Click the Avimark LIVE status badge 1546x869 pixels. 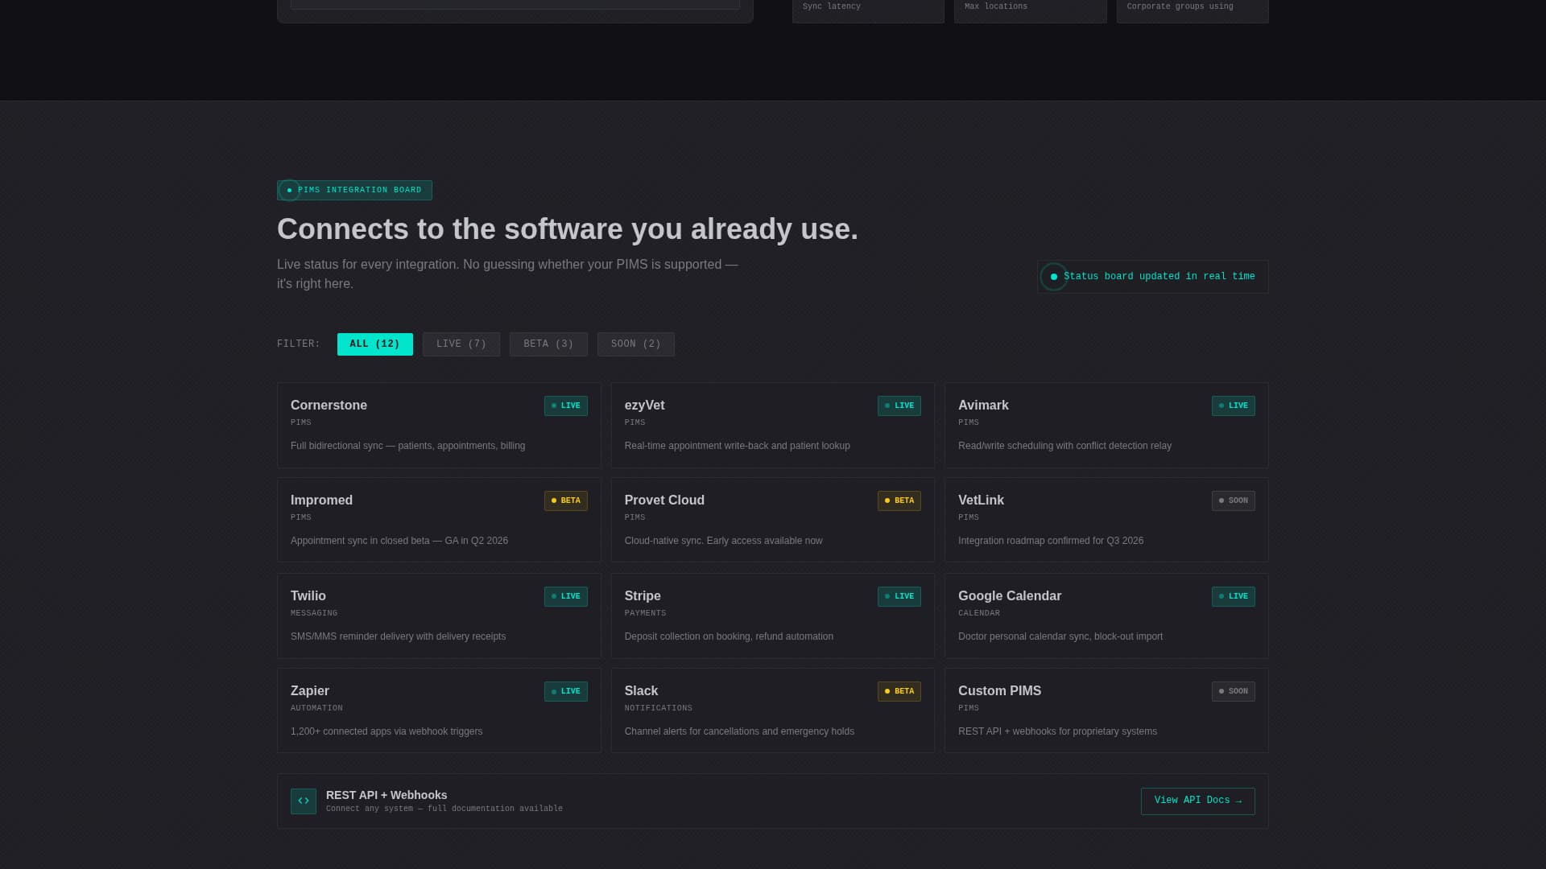pyautogui.click(x=1233, y=406)
